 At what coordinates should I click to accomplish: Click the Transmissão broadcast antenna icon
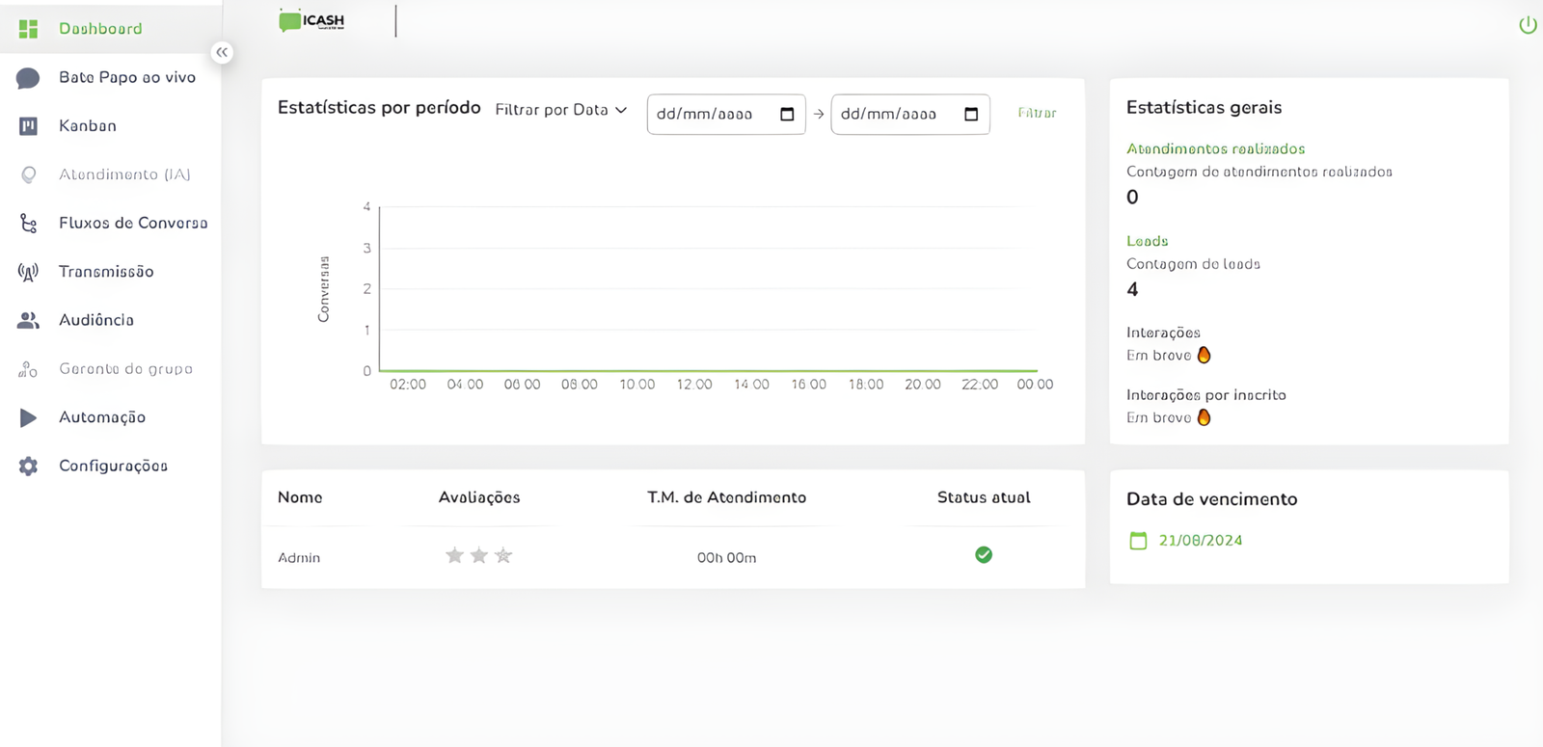28,272
